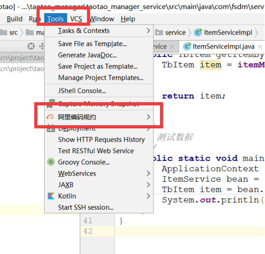Image resolution: width=265 pixels, height=254 pixels.
Task: Select the ItemServiceImpl breadcrumb label
Action: (228, 32)
